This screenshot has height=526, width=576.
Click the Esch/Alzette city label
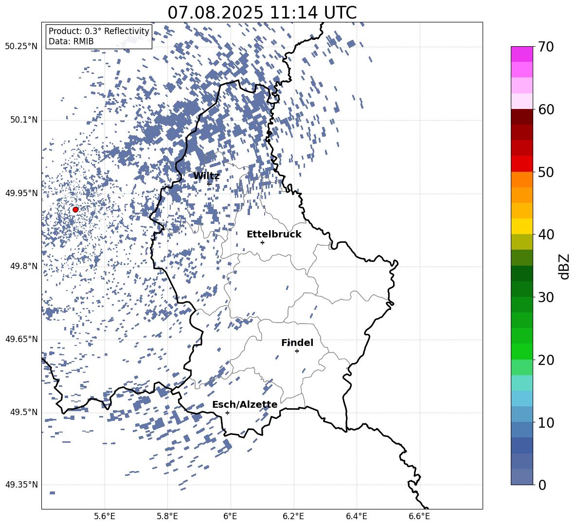tap(245, 404)
